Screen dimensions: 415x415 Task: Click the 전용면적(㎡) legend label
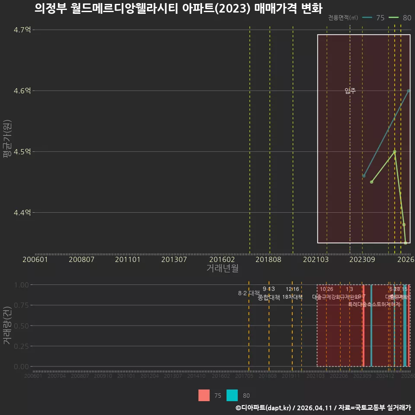pos(343,18)
